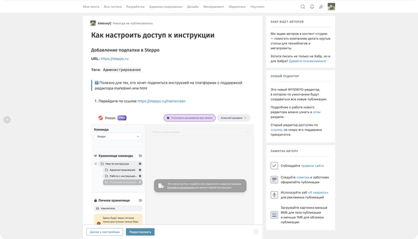Viewport: 418px width, 239px height.
Task: Open the Менеджмент stream
Action: (x=214, y=7)
